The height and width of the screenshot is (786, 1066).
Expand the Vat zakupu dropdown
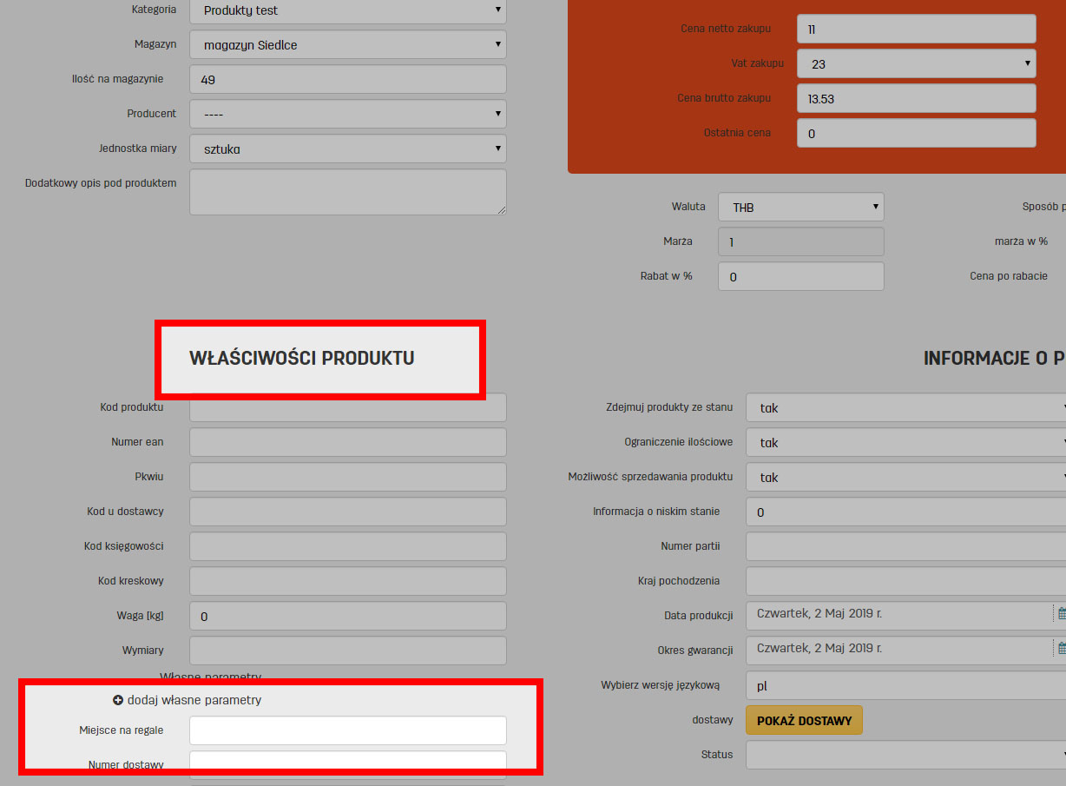[916, 63]
